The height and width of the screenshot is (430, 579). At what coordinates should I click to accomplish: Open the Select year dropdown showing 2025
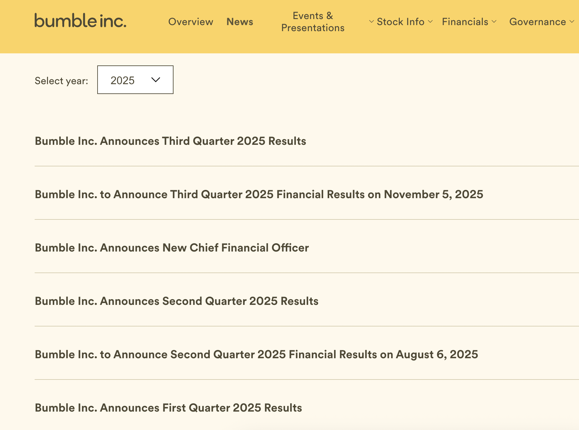pyautogui.click(x=135, y=80)
